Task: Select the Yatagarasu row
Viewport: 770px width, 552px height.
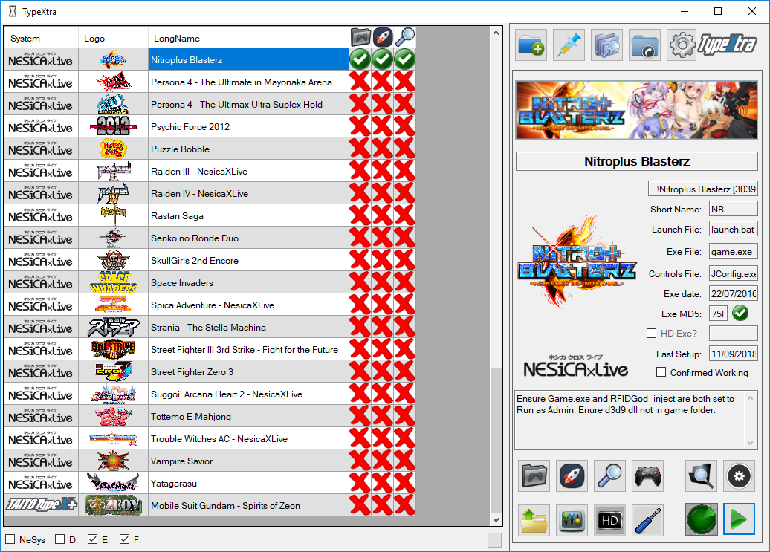Action: point(248,484)
